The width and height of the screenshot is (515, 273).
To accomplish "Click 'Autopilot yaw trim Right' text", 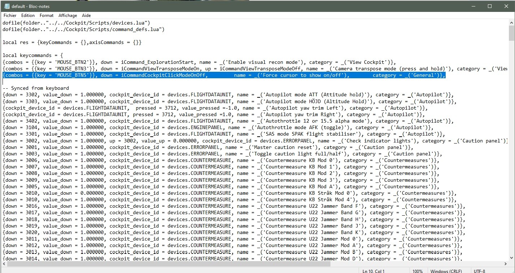I will [x=300, y=114].
